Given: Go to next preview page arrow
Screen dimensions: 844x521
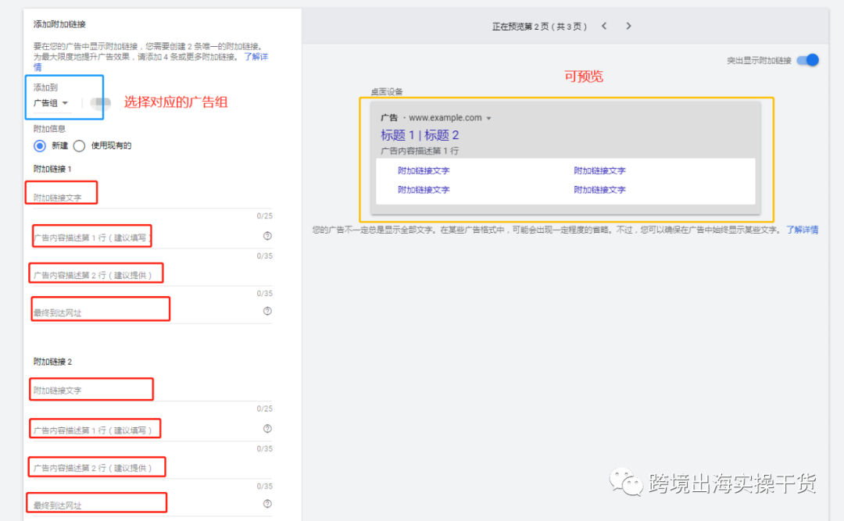Looking at the screenshot, I should 628,26.
